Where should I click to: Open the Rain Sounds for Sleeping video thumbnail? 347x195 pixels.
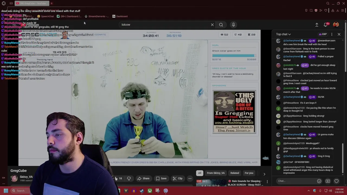point(211,183)
